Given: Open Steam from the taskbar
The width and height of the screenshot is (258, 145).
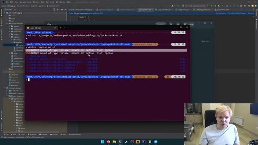Looking at the screenshot, I should pyautogui.click(x=126, y=142).
